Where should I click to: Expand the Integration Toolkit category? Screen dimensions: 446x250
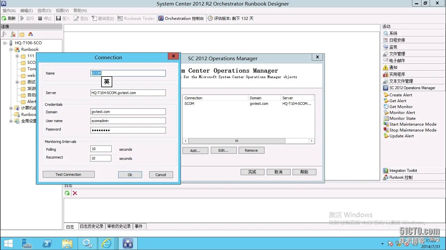coord(414,171)
